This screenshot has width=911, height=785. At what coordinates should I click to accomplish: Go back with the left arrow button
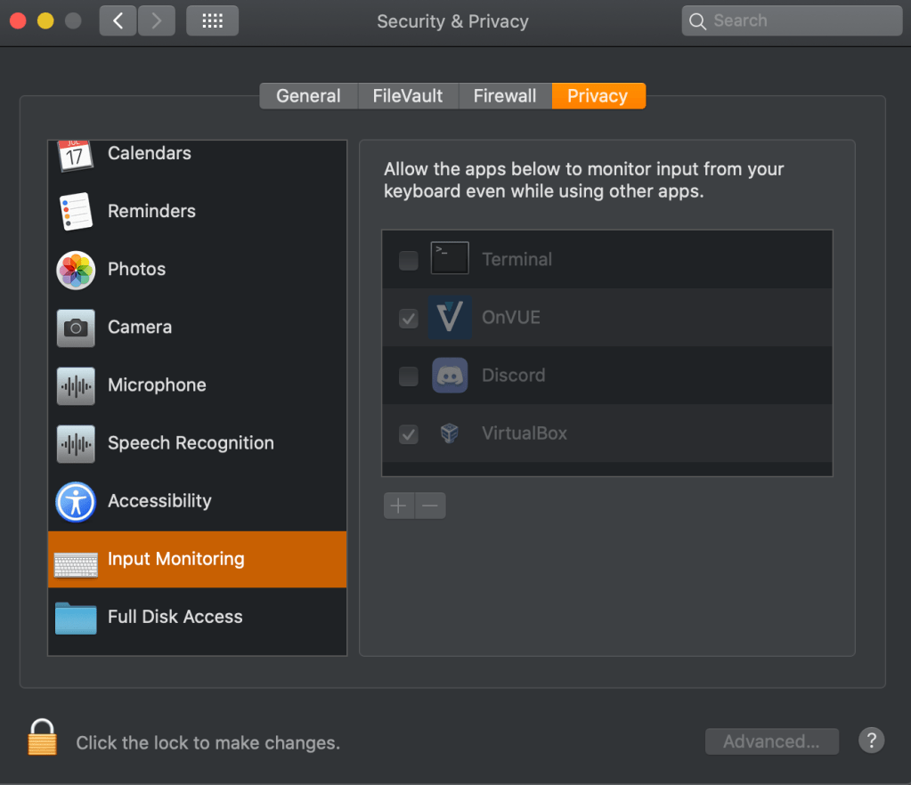click(x=118, y=21)
